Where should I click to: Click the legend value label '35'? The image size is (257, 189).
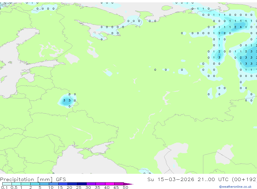(x=97, y=187)
